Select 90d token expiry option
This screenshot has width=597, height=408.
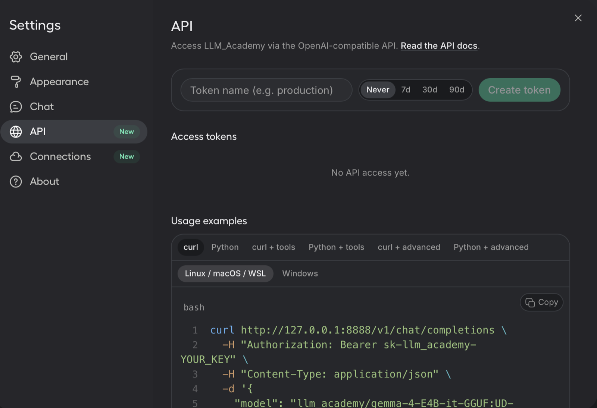457,90
